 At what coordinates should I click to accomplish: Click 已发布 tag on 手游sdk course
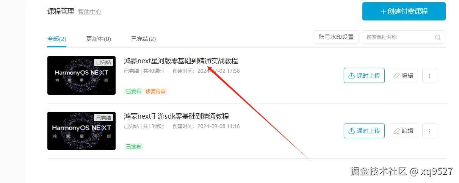click(x=133, y=147)
